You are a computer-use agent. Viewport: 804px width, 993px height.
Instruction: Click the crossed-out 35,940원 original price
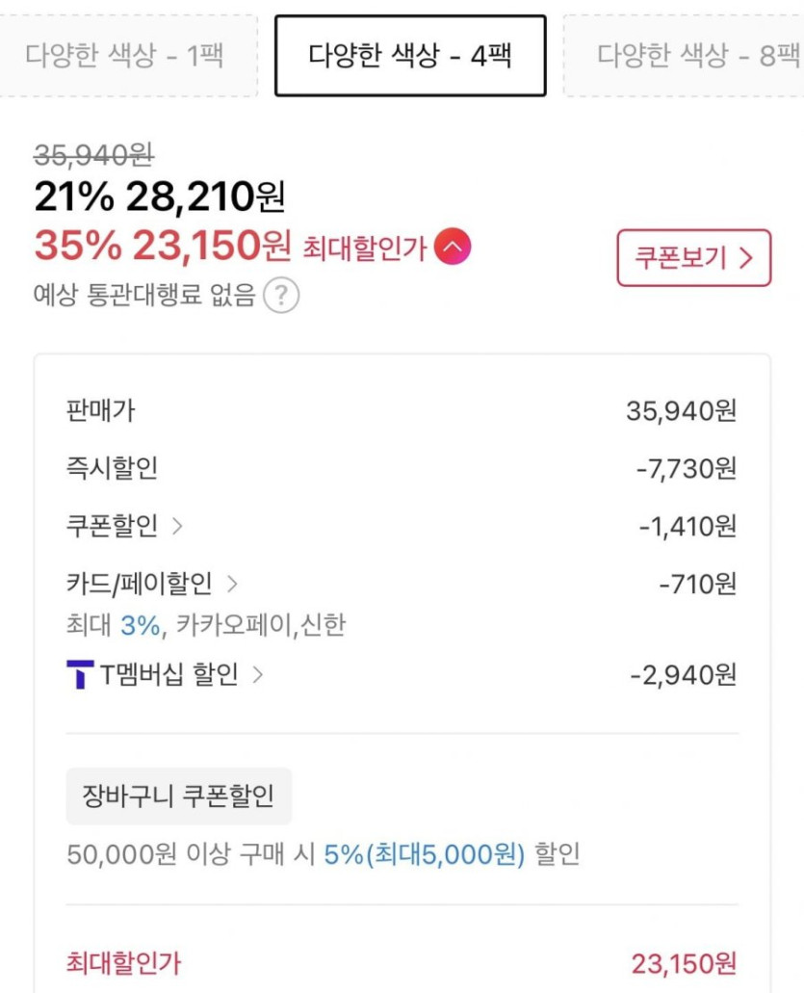click(x=94, y=154)
